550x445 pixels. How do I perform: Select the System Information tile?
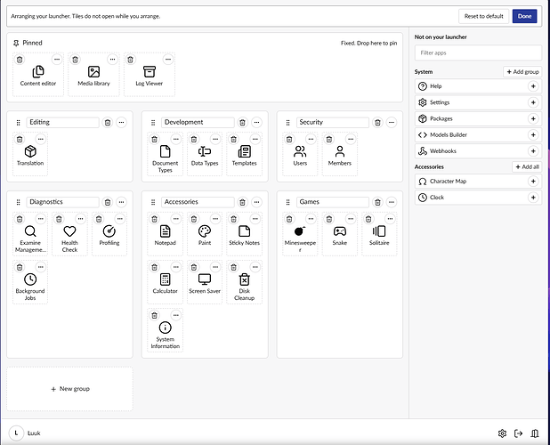click(x=166, y=330)
